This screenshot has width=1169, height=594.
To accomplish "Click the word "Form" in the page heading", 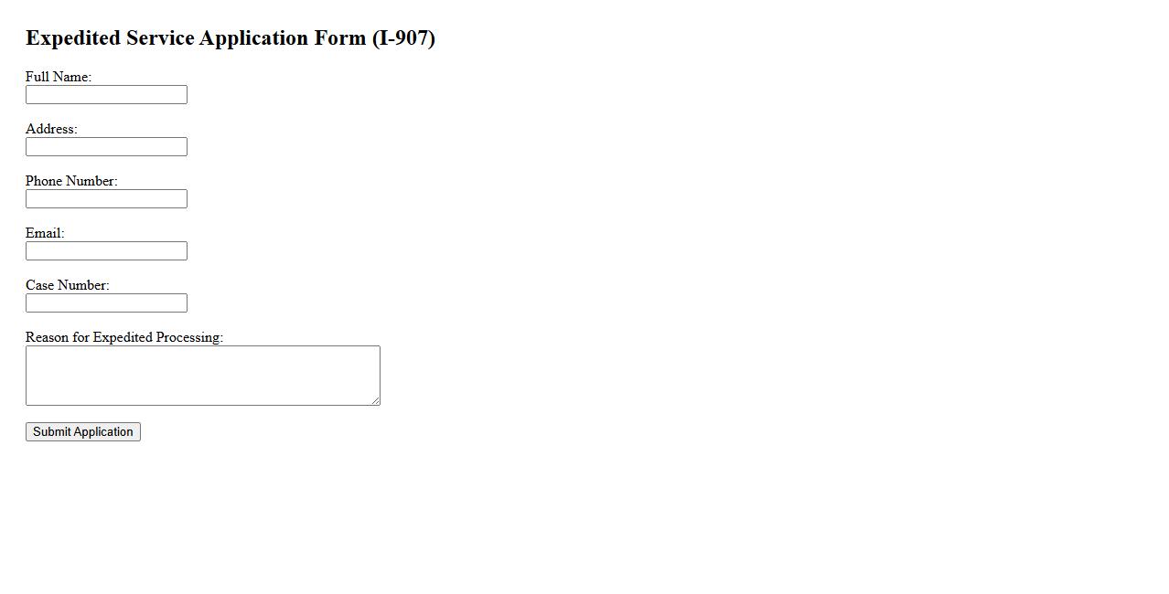I will [339, 38].
